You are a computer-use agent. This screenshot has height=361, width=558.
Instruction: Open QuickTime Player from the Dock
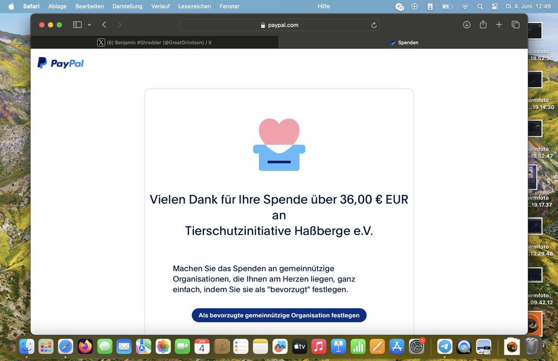click(465, 346)
